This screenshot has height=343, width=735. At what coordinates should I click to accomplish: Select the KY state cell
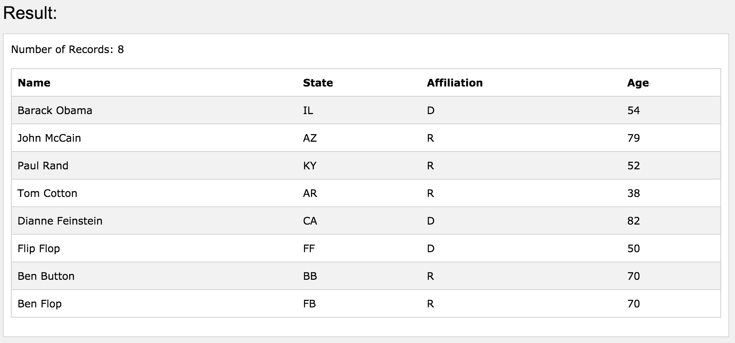click(310, 166)
